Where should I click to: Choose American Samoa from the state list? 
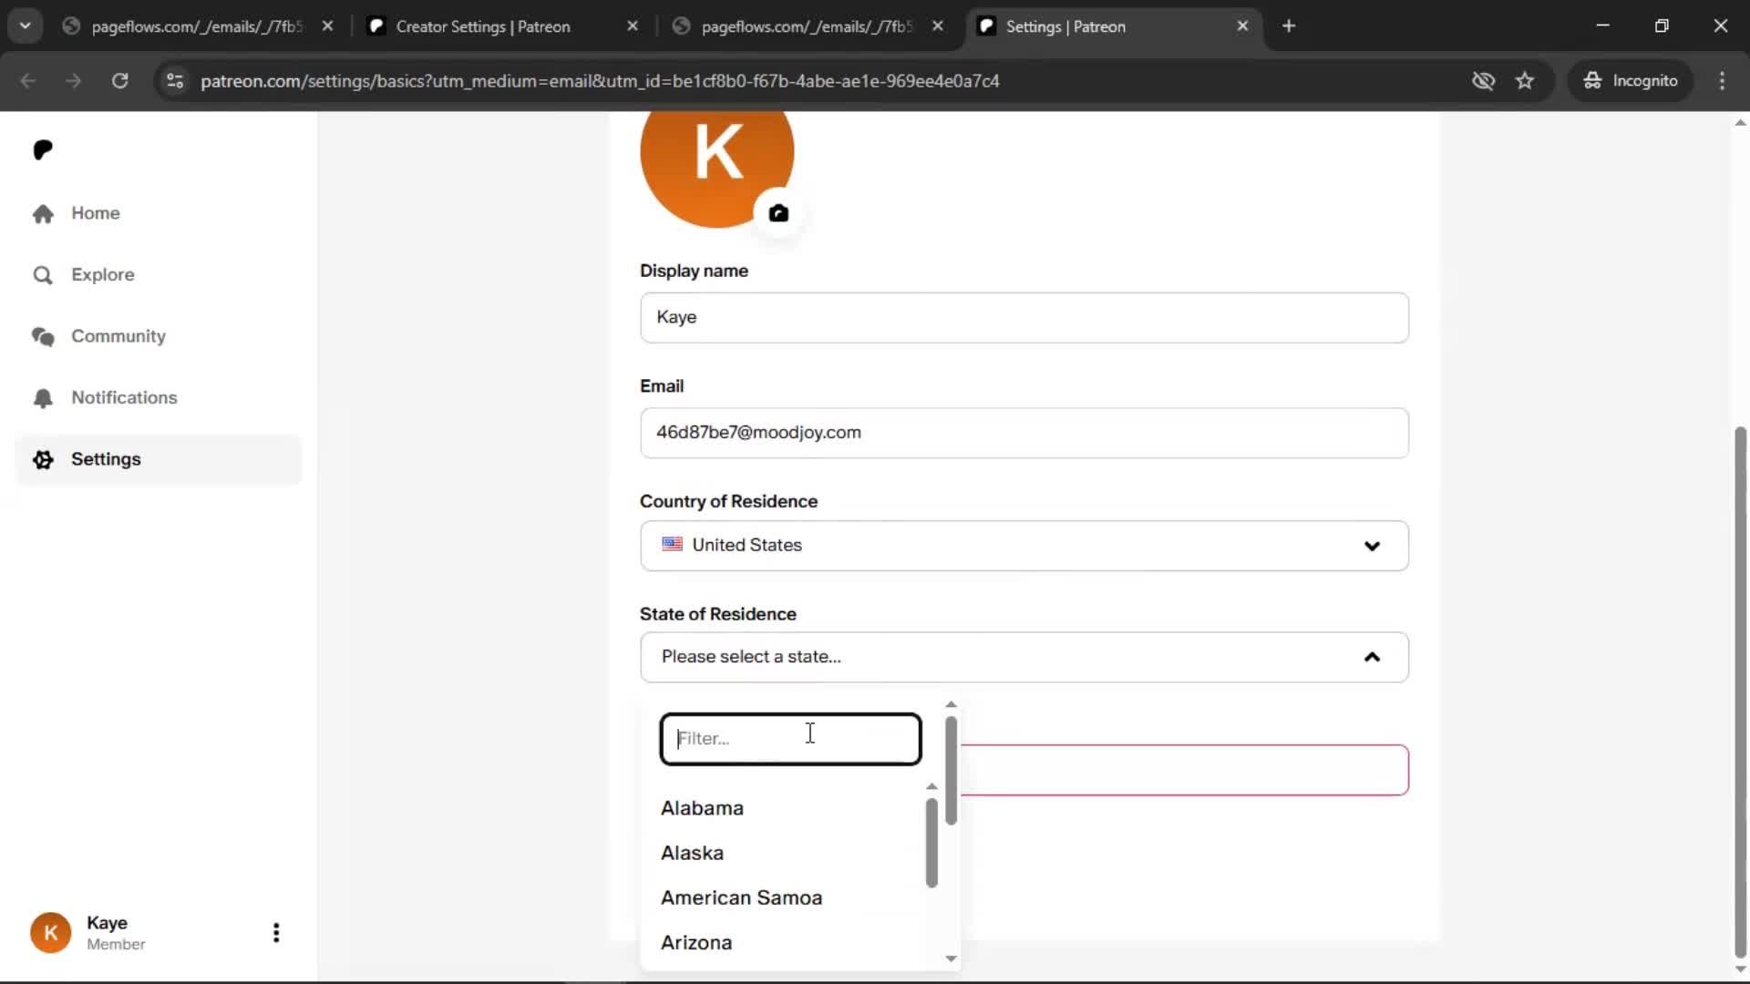click(741, 897)
